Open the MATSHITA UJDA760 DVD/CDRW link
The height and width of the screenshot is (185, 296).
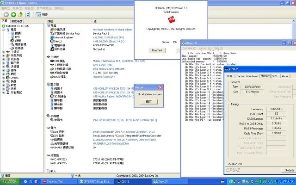coord(111,144)
